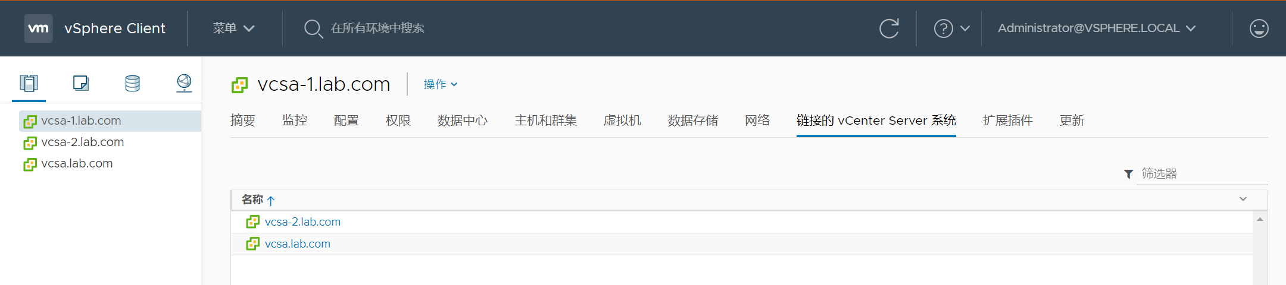This screenshot has height=285, width=1286.
Task: Select vcsa.lab.com in the inventory tree
Action: coord(77,163)
